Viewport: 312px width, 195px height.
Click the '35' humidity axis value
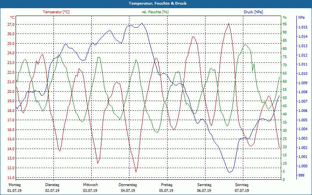[285, 122]
